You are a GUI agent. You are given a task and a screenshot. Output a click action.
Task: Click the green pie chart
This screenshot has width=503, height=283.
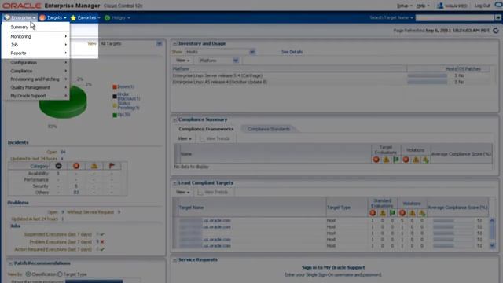point(63,105)
